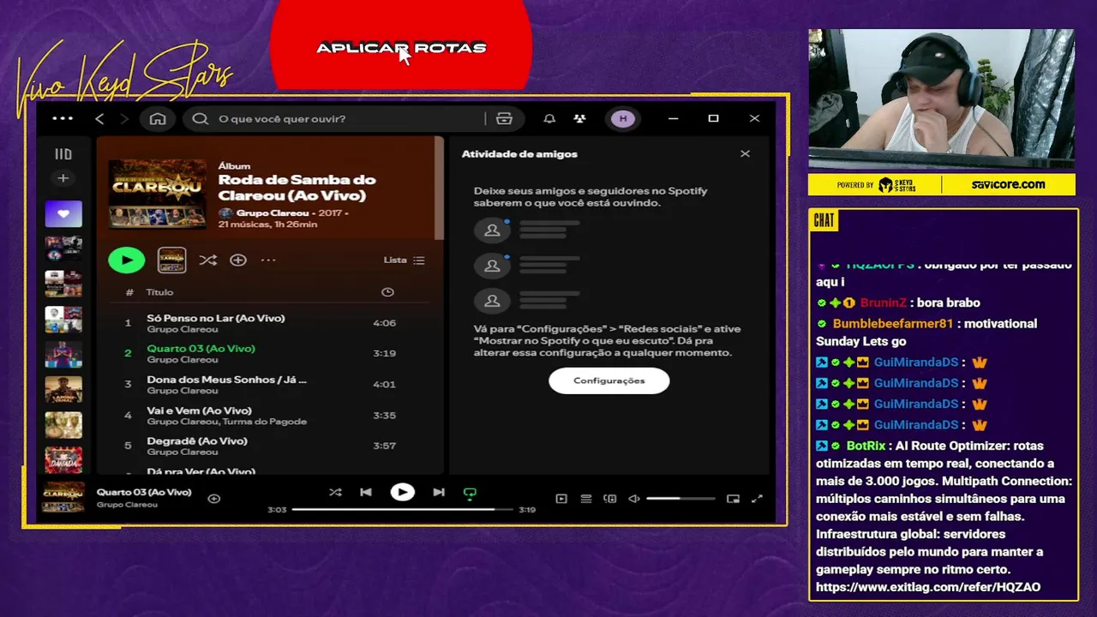Open more options for the album
1097x617 pixels.
268,260
